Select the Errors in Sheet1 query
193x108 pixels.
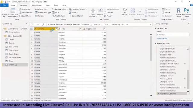15,32
